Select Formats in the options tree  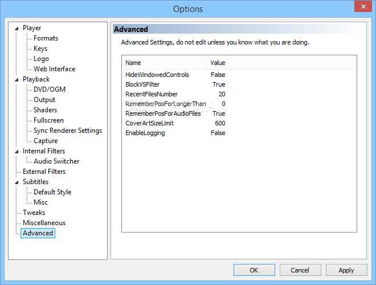pos(46,38)
